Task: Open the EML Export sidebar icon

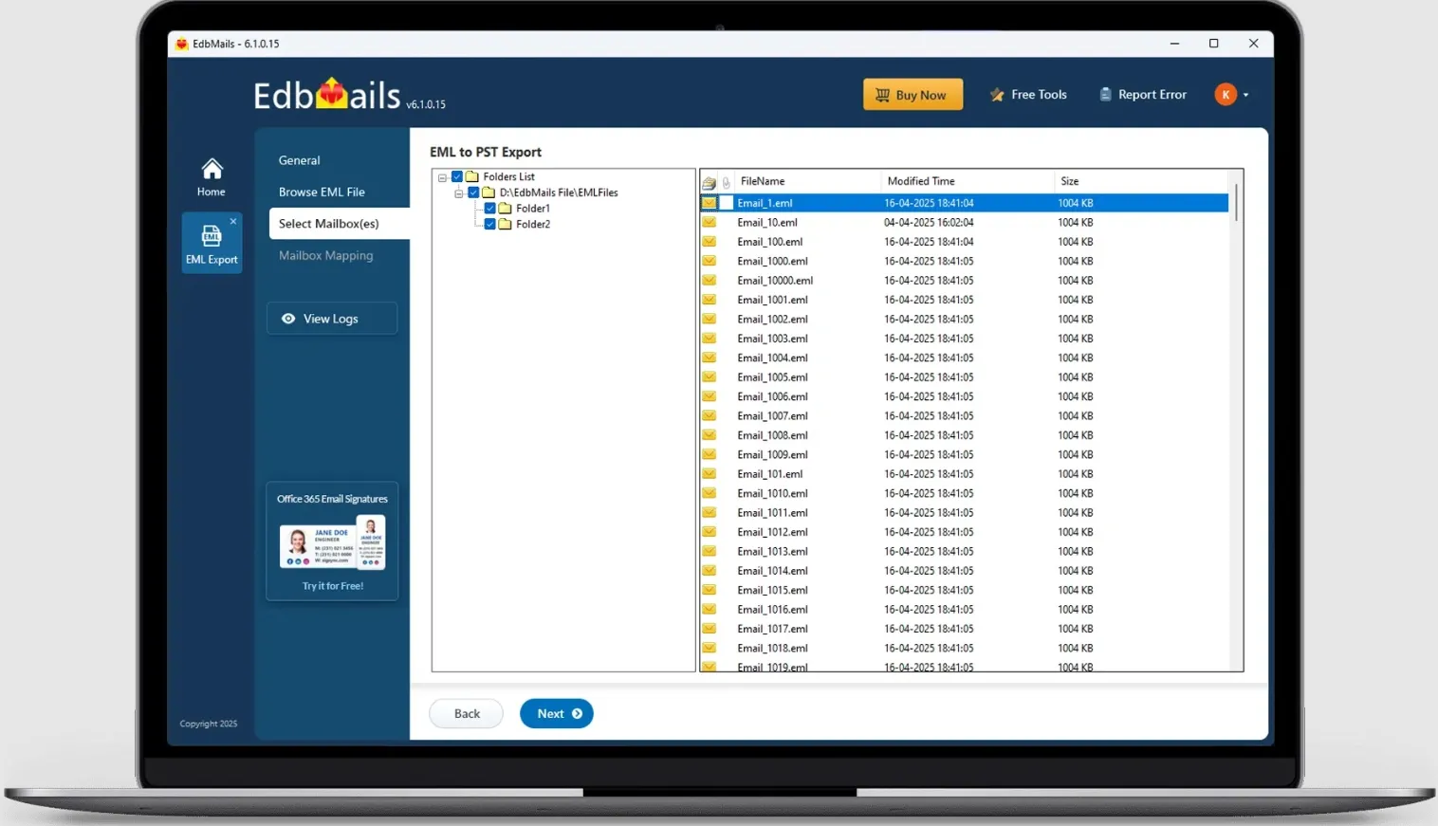Action: click(212, 244)
